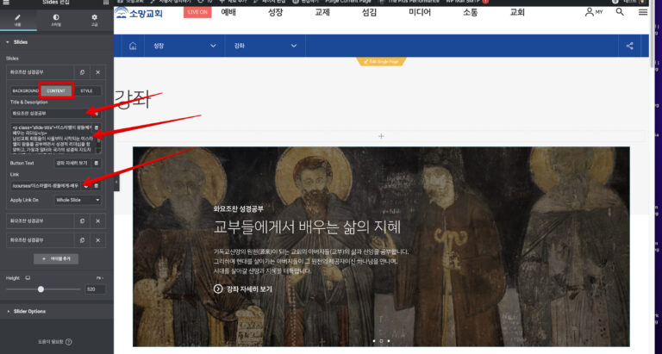Image resolution: width=662 pixels, height=354 pixels.
Task: Click dynamic tags icon for description
Action: tap(97, 127)
